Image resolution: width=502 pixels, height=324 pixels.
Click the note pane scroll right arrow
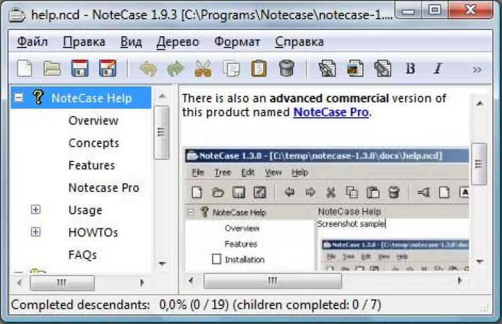(460, 281)
